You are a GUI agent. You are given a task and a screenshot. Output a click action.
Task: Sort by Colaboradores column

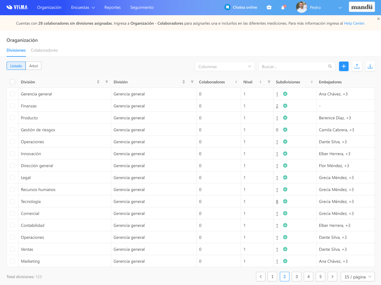(236, 82)
